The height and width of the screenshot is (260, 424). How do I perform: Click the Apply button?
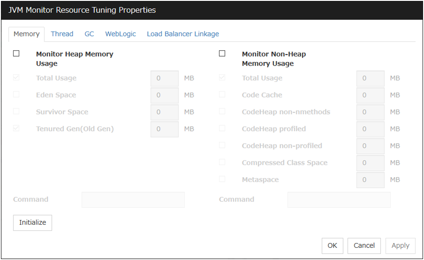(401, 245)
